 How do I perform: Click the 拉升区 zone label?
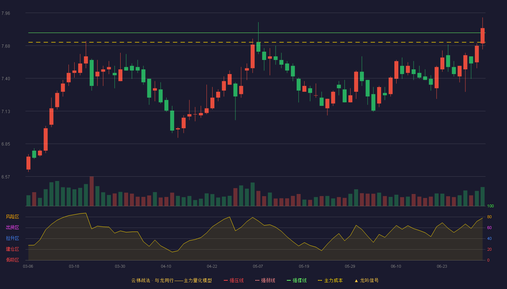tap(12, 238)
